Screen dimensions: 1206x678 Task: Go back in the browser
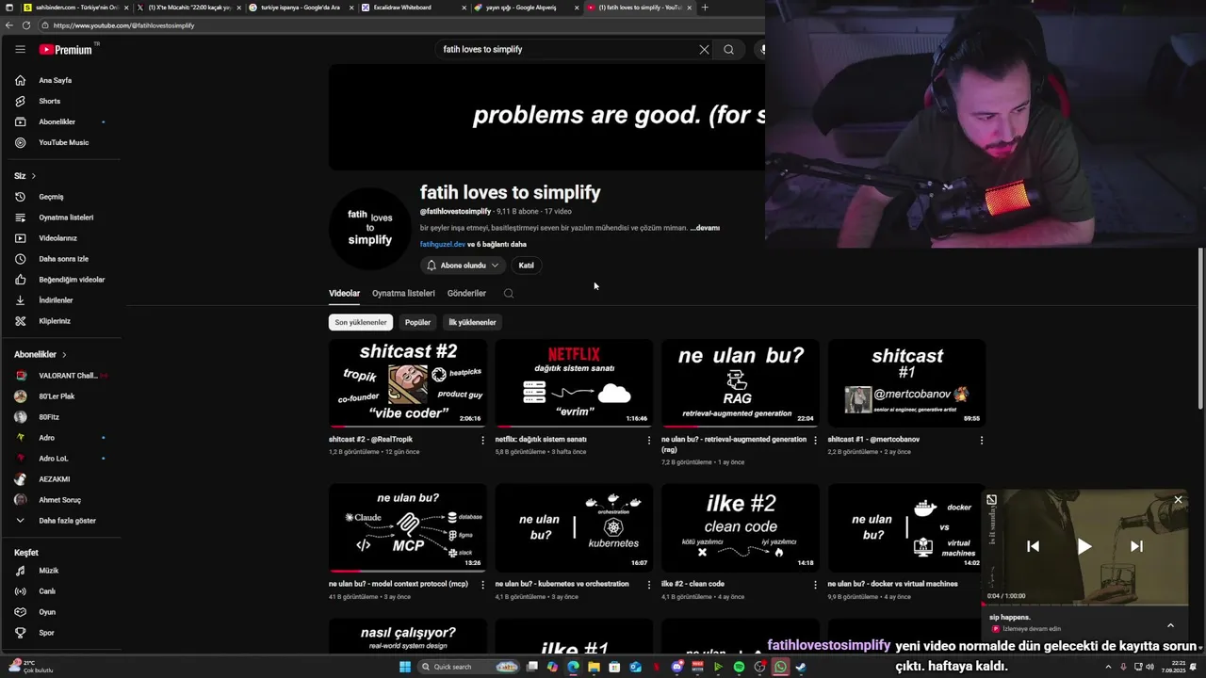point(9,25)
